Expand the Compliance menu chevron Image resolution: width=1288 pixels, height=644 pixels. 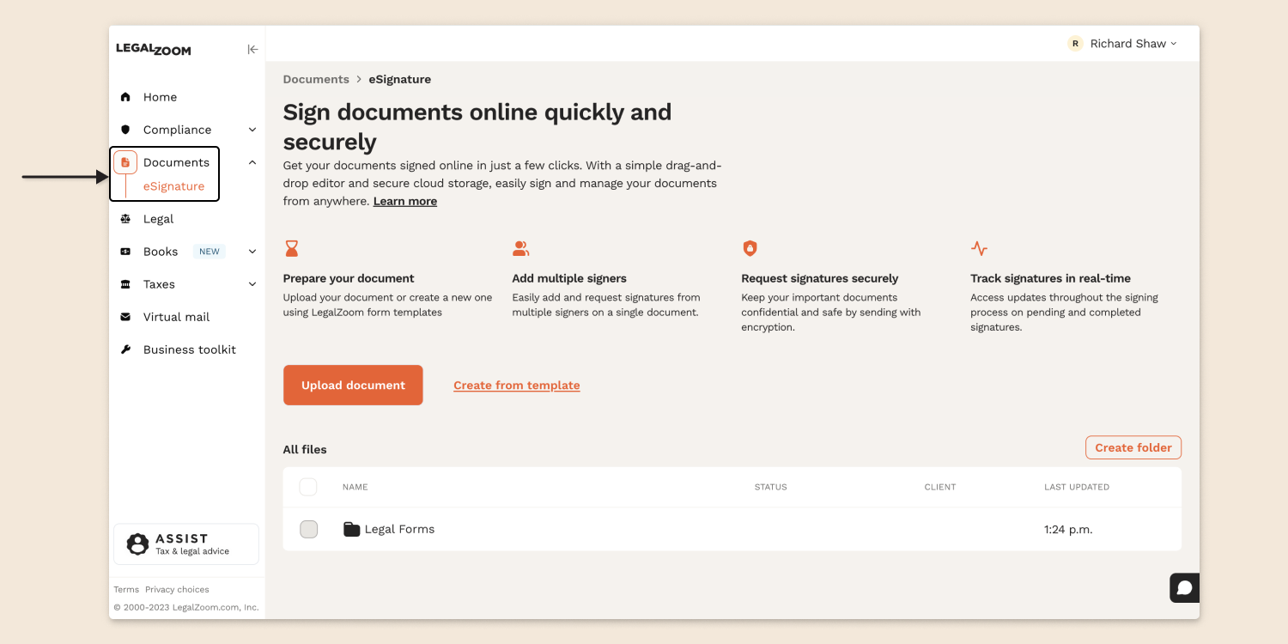(x=252, y=130)
